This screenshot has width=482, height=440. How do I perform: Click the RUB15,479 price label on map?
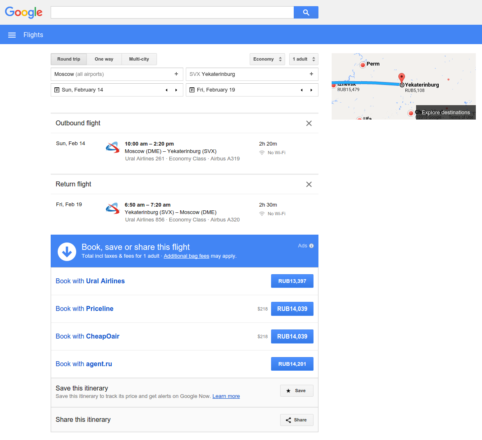[348, 89]
